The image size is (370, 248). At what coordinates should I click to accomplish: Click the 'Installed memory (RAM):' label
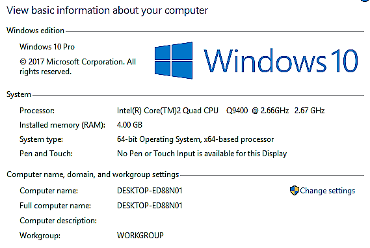(x=62, y=125)
